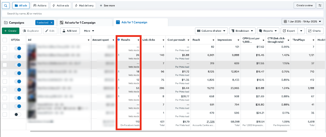This screenshot has width=326, height=137.
Task: Download leads icon in the 53 results row
Action: (x=119, y=88)
